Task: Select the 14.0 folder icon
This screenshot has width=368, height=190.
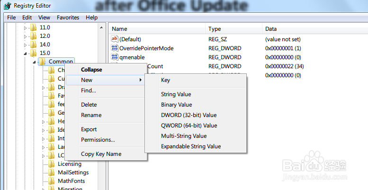Action: 34,45
